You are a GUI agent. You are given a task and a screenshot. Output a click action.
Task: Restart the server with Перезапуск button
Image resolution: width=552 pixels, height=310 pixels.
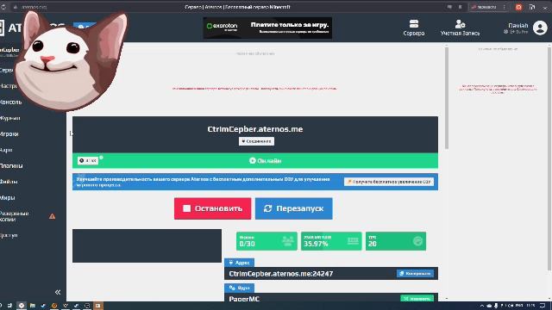(x=293, y=208)
